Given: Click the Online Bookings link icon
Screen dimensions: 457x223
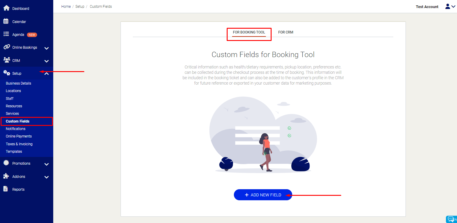Looking at the screenshot, I should 6,47.
